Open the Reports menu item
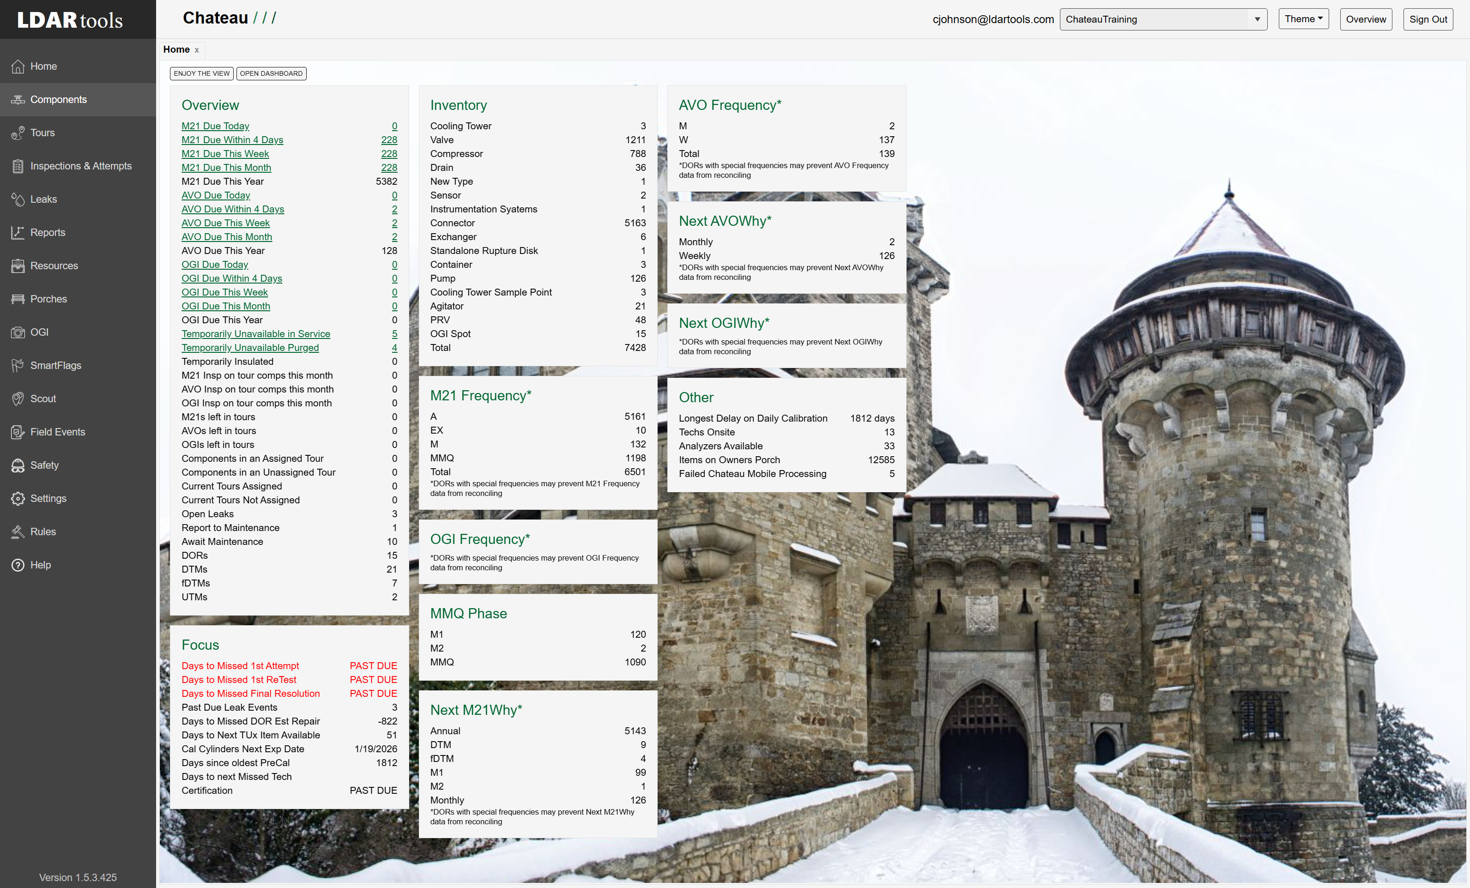The height and width of the screenshot is (888, 1470). tap(78, 233)
